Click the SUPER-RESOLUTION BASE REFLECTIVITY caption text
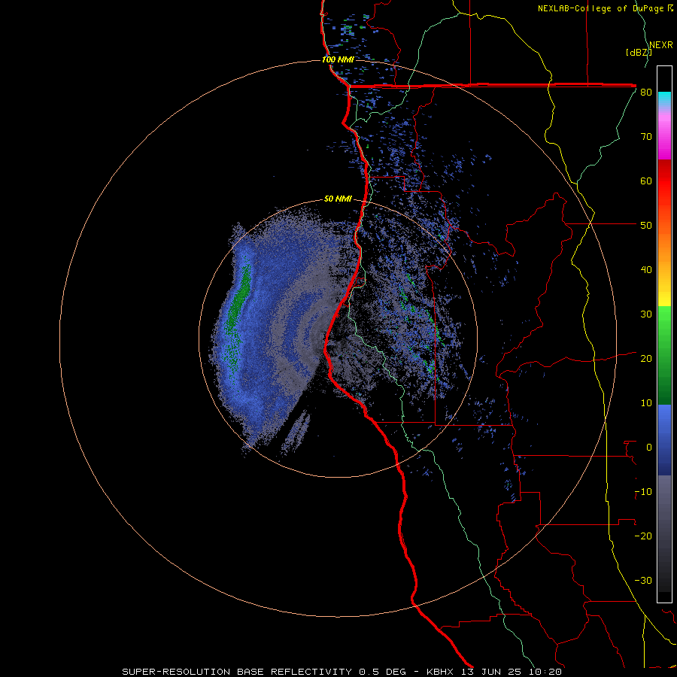677x677 pixels. 238,672
